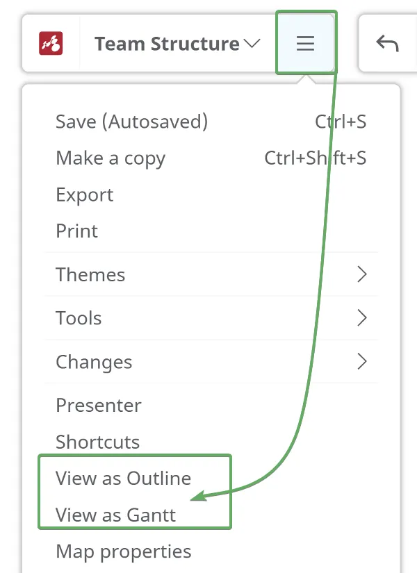Open the Changes menu entry

(94, 362)
